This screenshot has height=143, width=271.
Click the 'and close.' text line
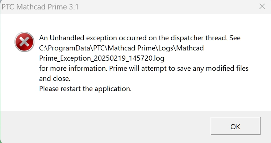55,79
